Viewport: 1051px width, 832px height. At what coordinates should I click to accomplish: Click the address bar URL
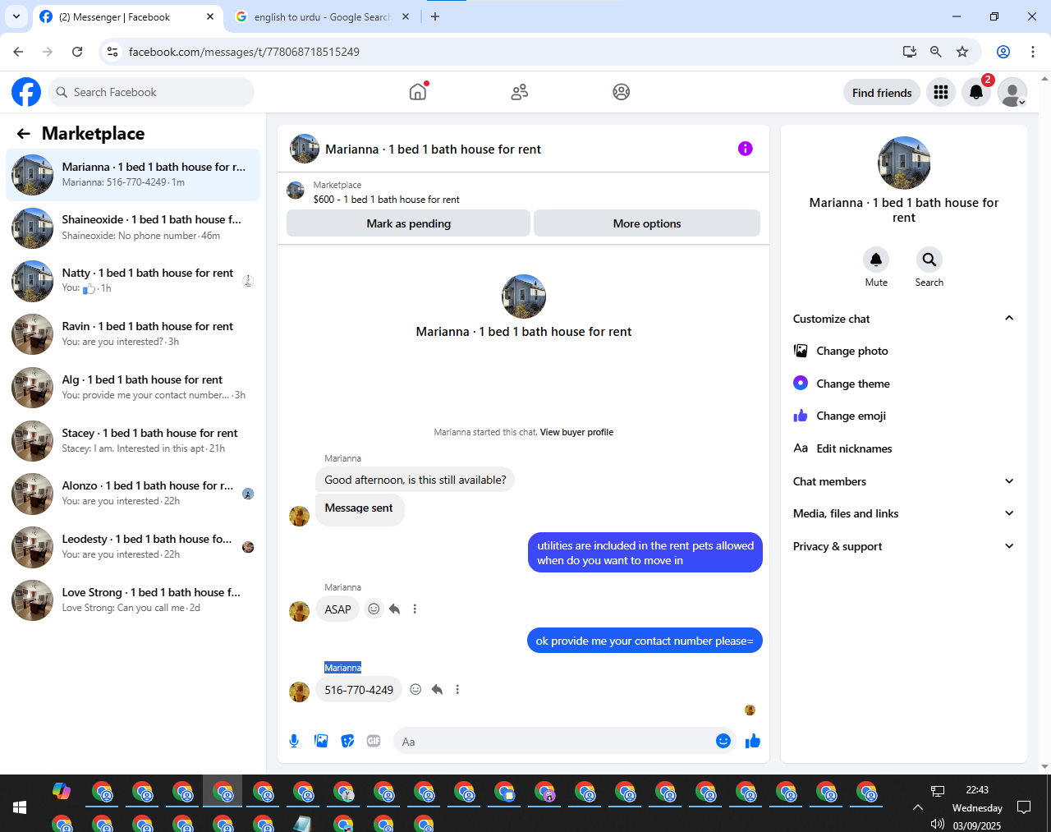[x=244, y=52]
